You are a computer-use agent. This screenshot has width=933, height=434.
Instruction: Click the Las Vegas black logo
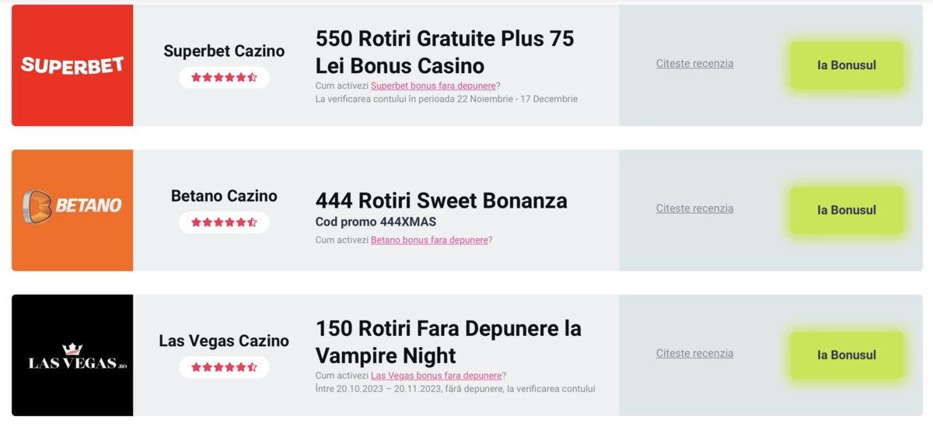click(x=72, y=355)
